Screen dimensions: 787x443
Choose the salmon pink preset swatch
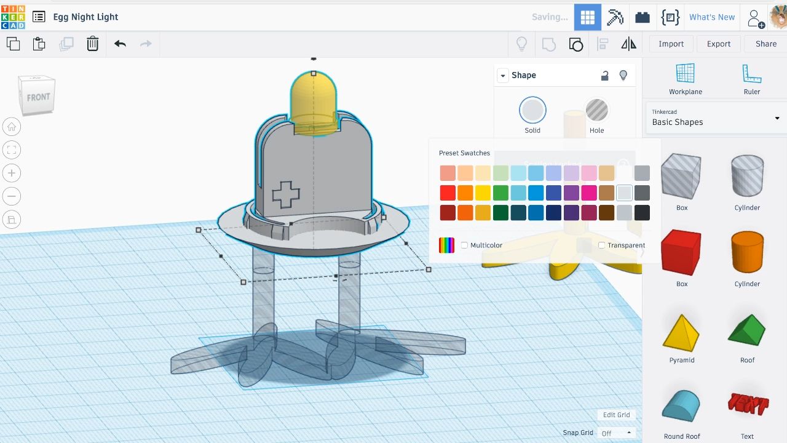[x=448, y=174]
